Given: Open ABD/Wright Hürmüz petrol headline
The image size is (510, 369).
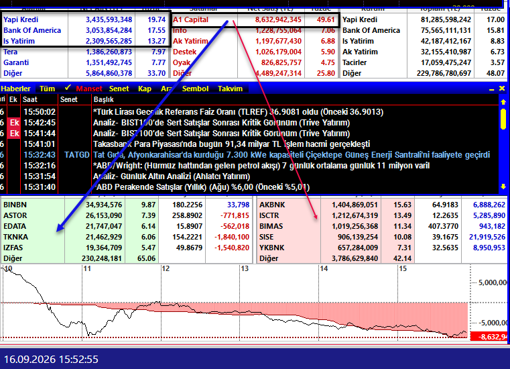Looking at the screenshot, I should point(261,166).
